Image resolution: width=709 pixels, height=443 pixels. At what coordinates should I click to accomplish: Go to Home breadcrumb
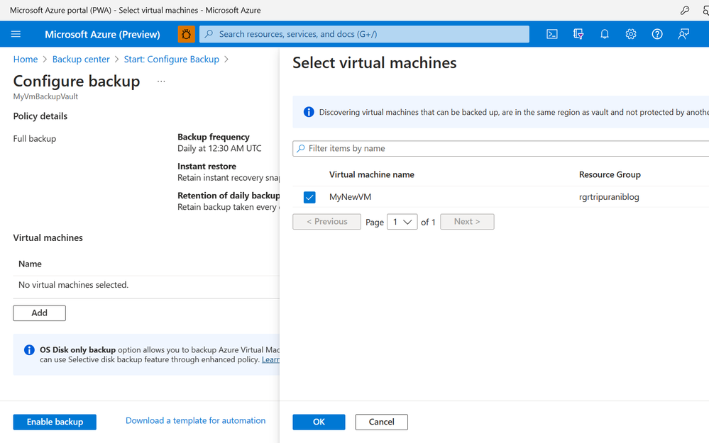point(26,59)
